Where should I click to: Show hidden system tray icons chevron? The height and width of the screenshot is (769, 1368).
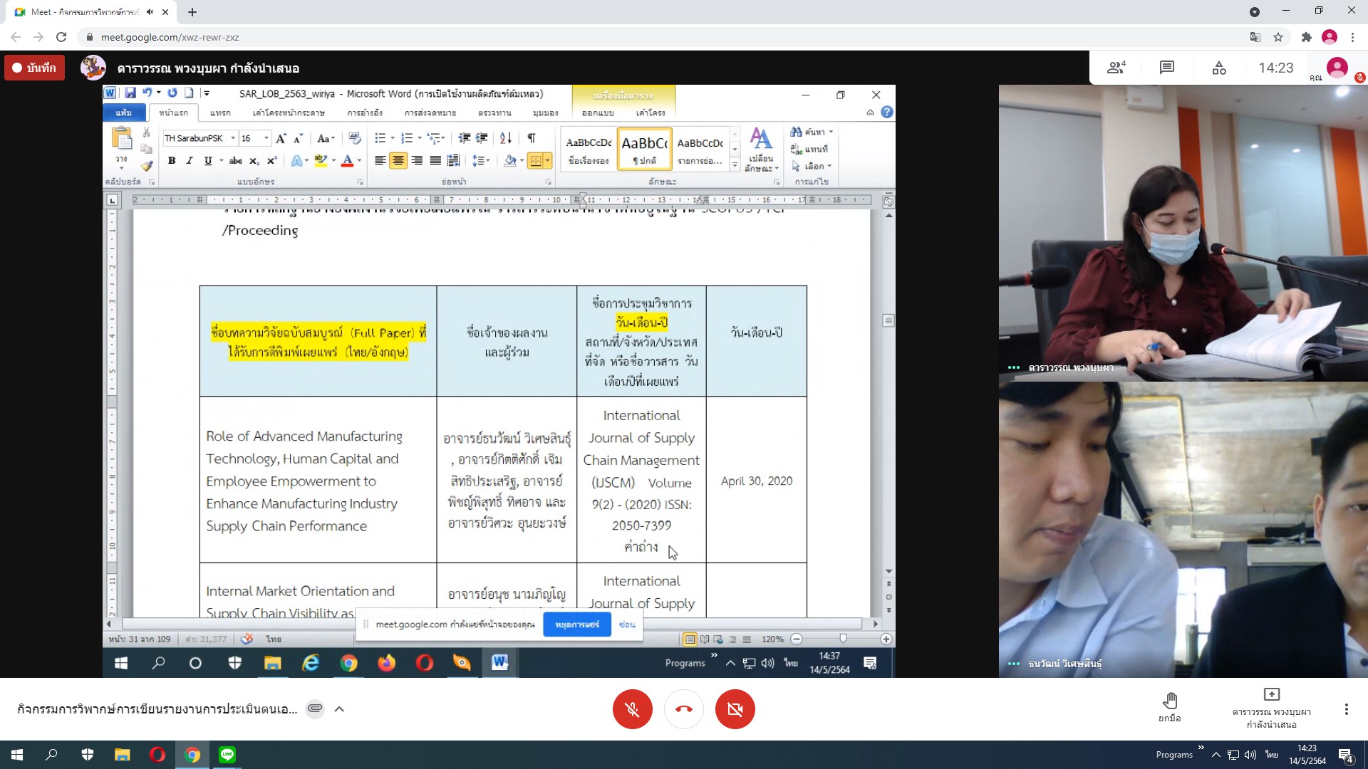pos(1216,755)
